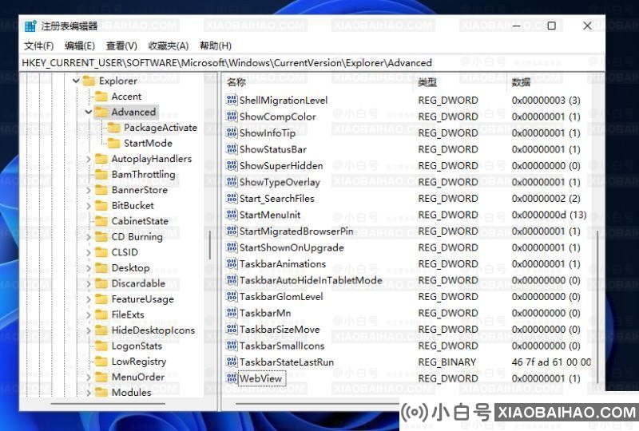The image size is (639, 431).
Task: Click the ShowTypeOverlay value icon
Action: point(232,182)
